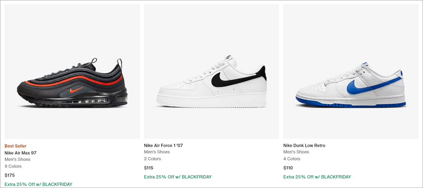Select the $110 price text
This screenshot has width=423, height=188.
(288, 168)
